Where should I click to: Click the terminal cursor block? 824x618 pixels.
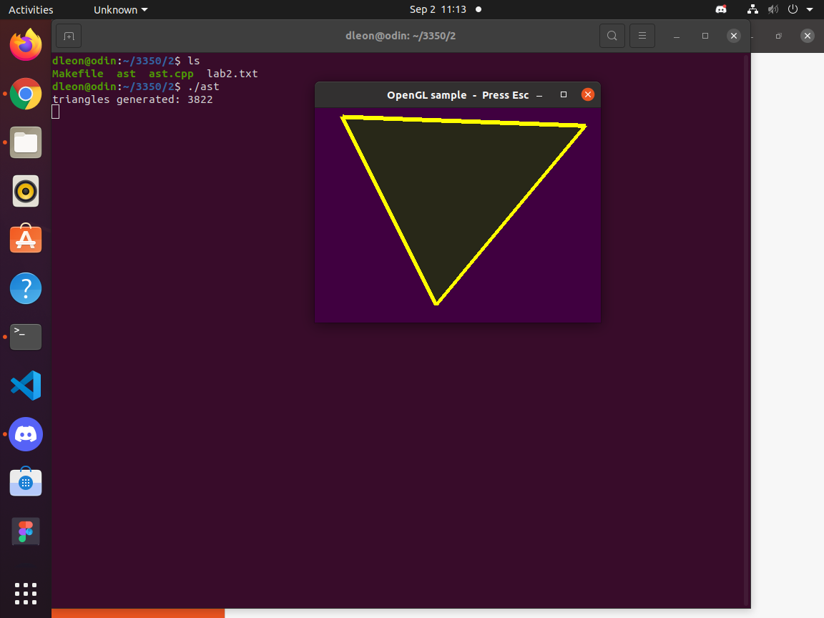tap(56, 112)
